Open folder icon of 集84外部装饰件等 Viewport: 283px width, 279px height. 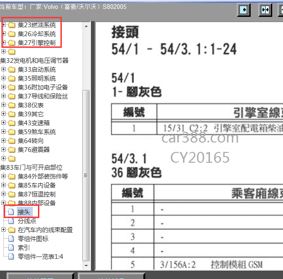click(12, 176)
